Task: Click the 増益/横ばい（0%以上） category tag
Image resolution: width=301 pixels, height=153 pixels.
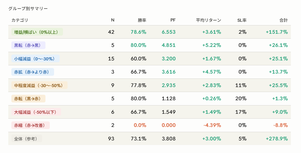Action: 37,32
